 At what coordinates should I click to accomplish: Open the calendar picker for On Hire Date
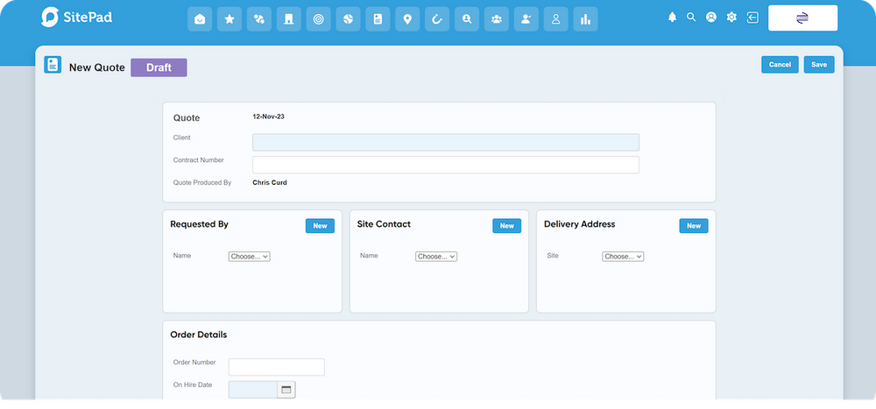tap(286, 389)
